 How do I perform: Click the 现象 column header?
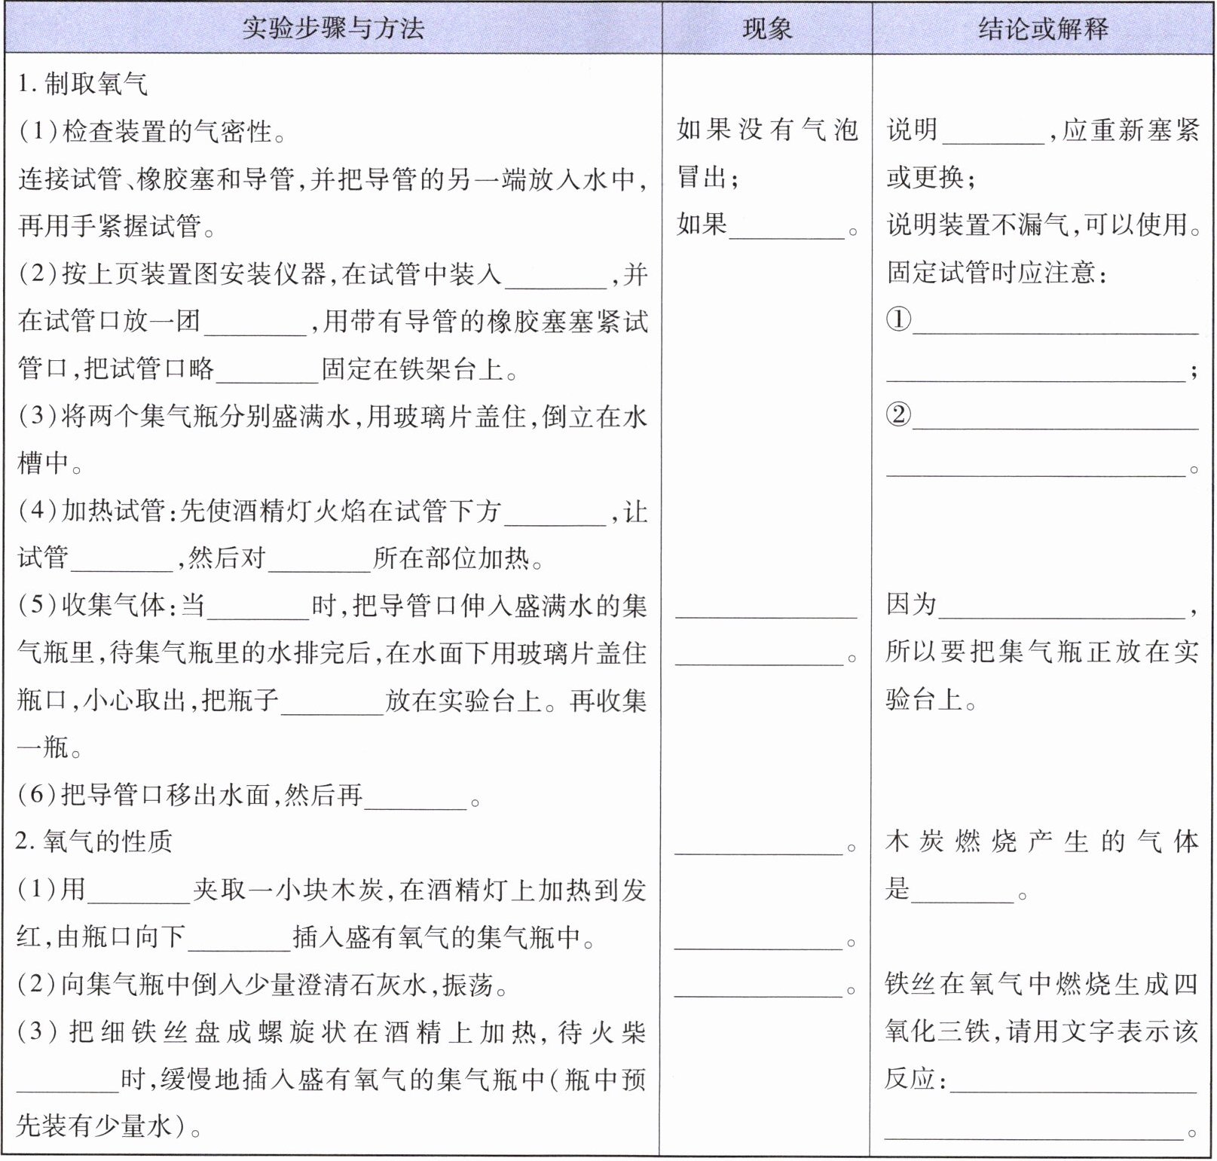point(766,29)
